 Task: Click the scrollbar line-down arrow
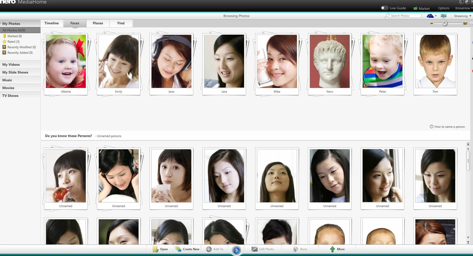(x=468, y=237)
